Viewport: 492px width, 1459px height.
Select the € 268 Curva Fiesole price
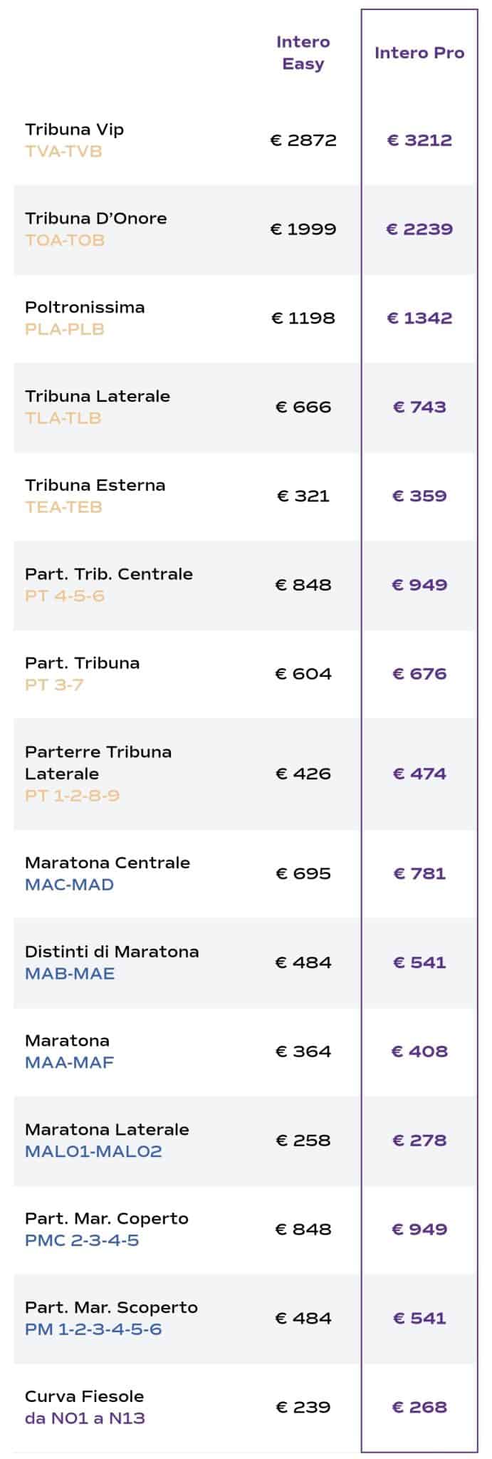point(419,1407)
